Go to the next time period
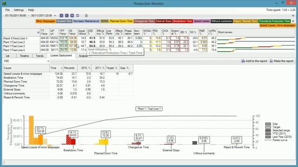Screen dimensions: 298x167 click(67, 15)
